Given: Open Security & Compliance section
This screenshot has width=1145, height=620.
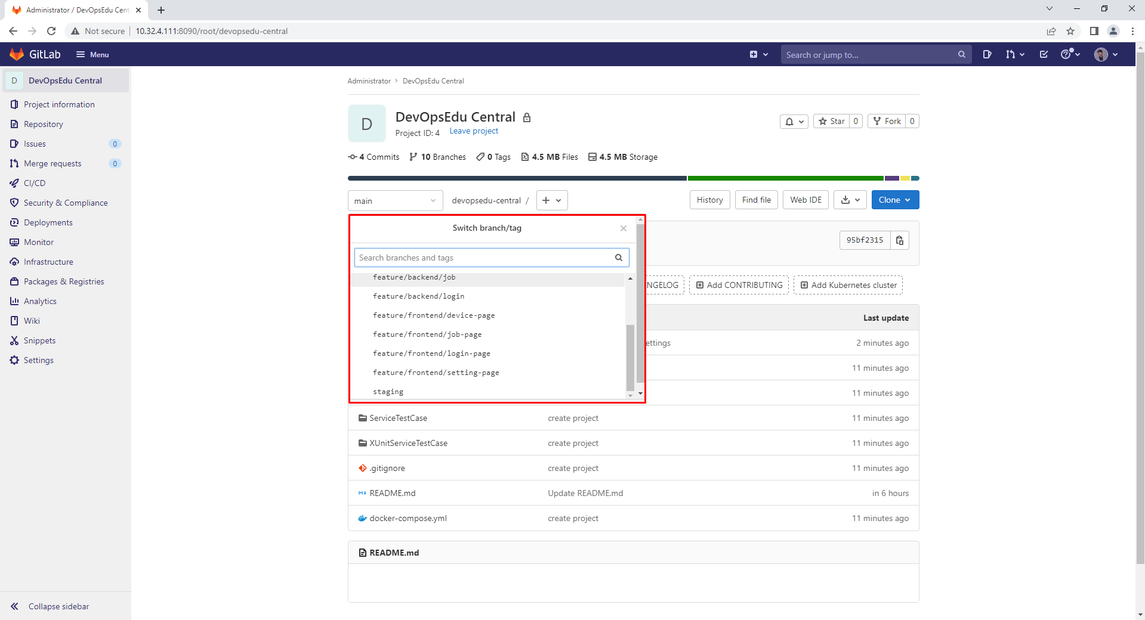Looking at the screenshot, I should (66, 203).
